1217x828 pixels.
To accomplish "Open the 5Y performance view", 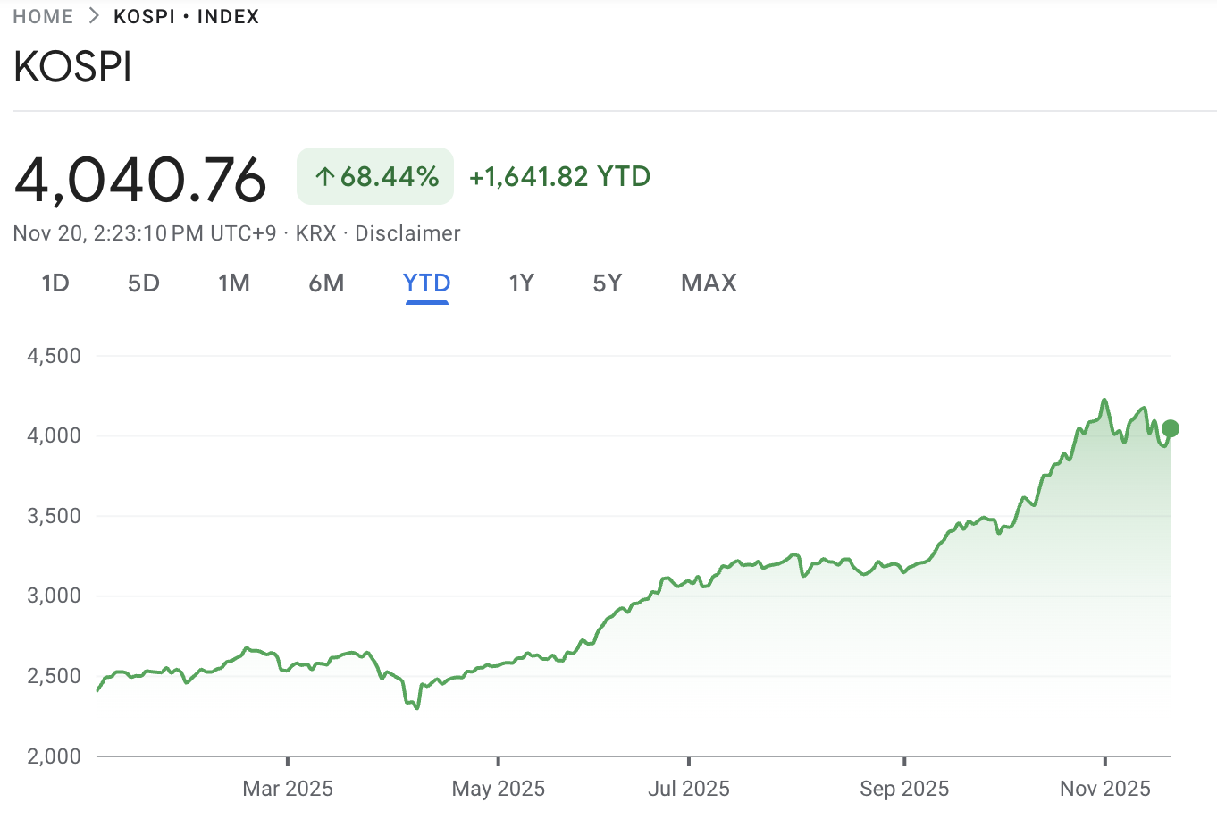I will (607, 283).
